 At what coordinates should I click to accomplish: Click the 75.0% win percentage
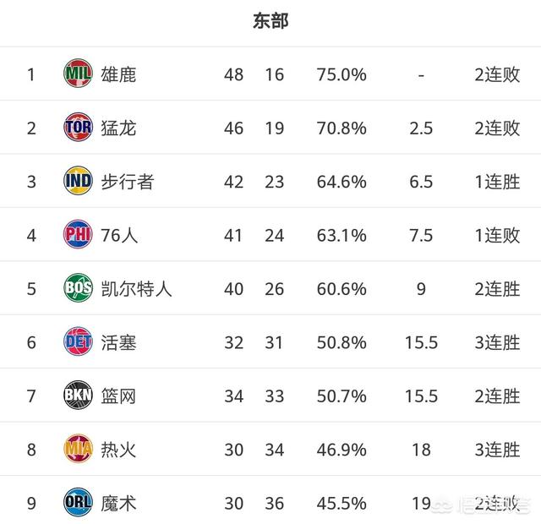(x=342, y=74)
